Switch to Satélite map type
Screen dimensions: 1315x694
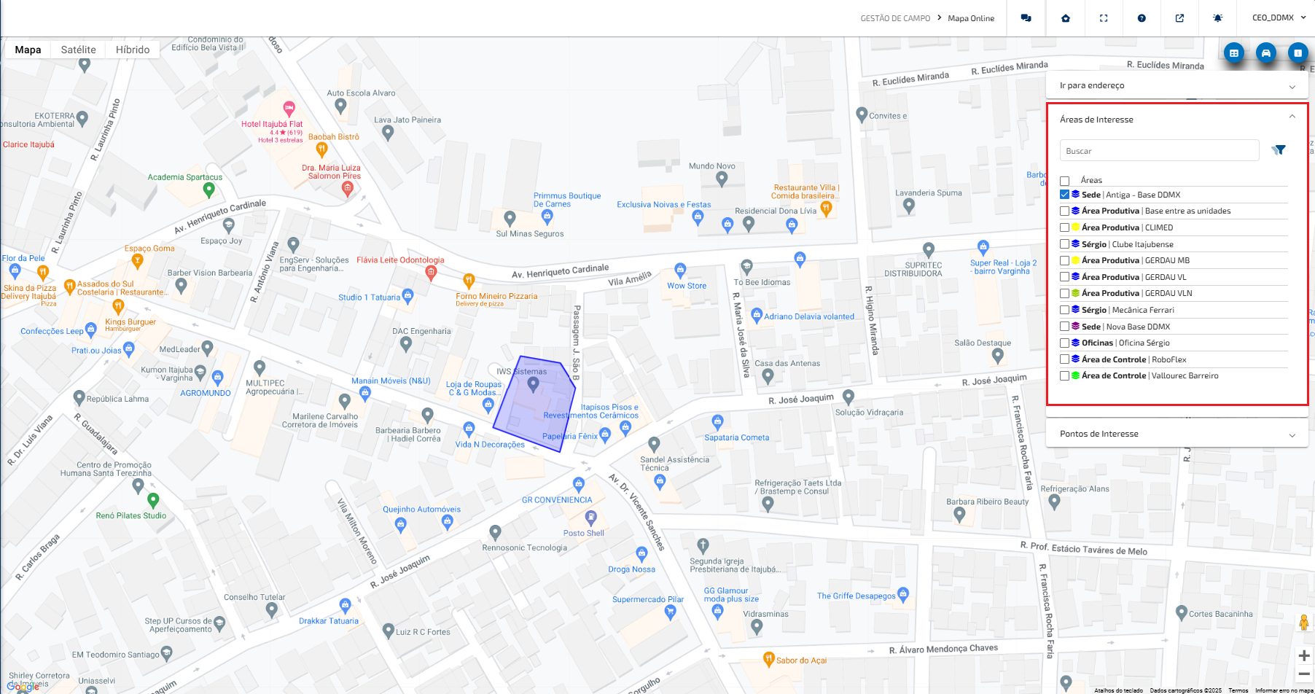pyautogui.click(x=78, y=50)
